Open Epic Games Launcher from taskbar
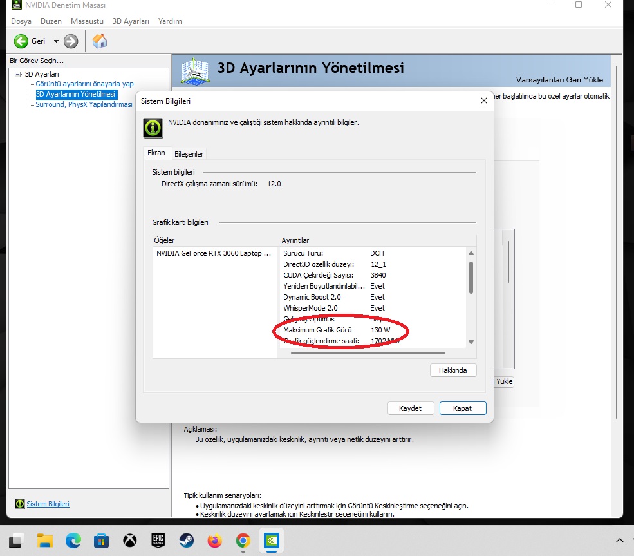The height and width of the screenshot is (556, 634). tap(158, 541)
